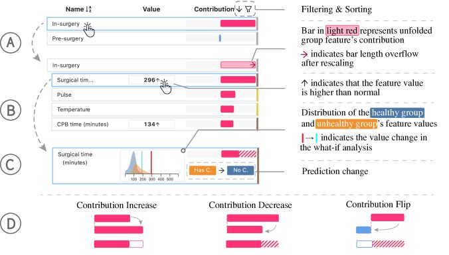Click the up arrow next to value 296
449x255 pixels.
pyautogui.click(x=157, y=80)
